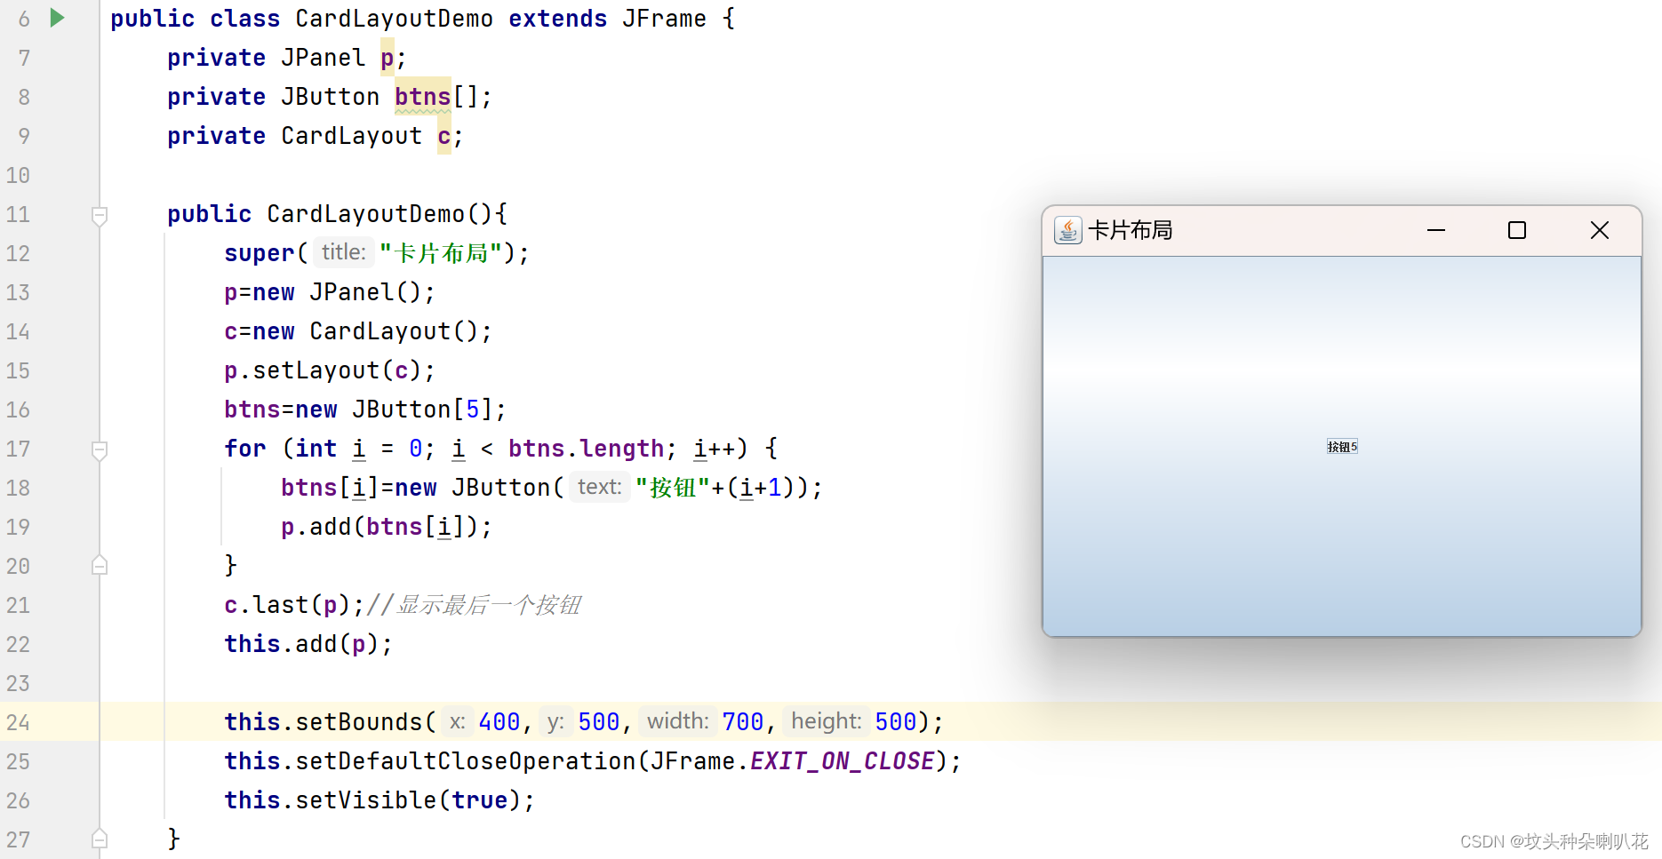Close the 卡片布局 window
The height and width of the screenshot is (859, 1662).
[1600, 230]
